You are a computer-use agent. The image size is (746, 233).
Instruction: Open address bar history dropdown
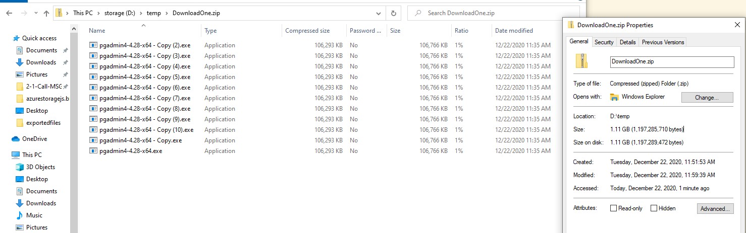379,13
